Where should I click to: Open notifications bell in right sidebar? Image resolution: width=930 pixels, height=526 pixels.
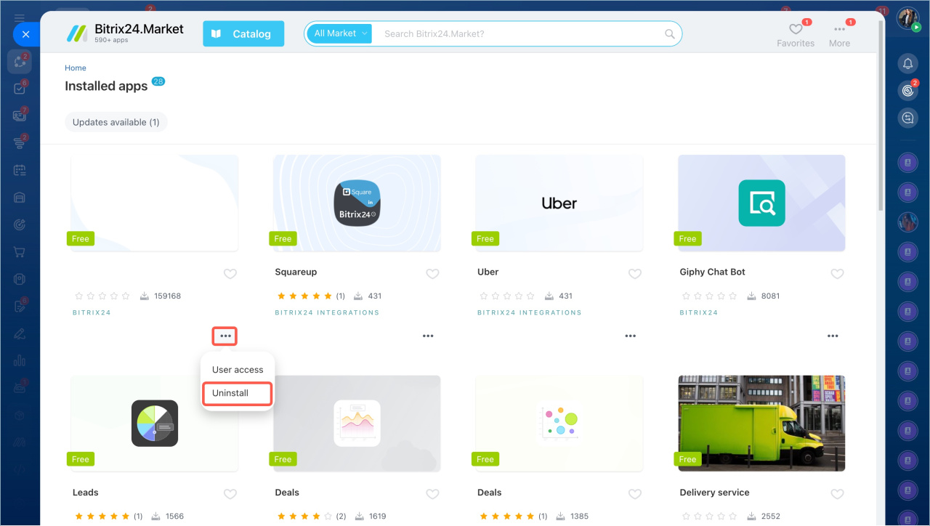pyautogui.click(x=907, y=64)
